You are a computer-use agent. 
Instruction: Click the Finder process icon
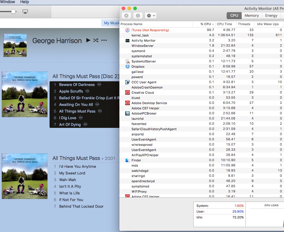click(x=128, y=160)
